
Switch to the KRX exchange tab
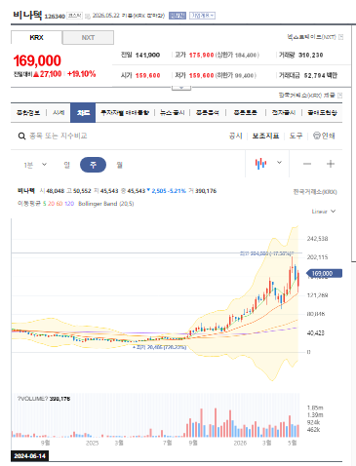click(x=36, y=38)
